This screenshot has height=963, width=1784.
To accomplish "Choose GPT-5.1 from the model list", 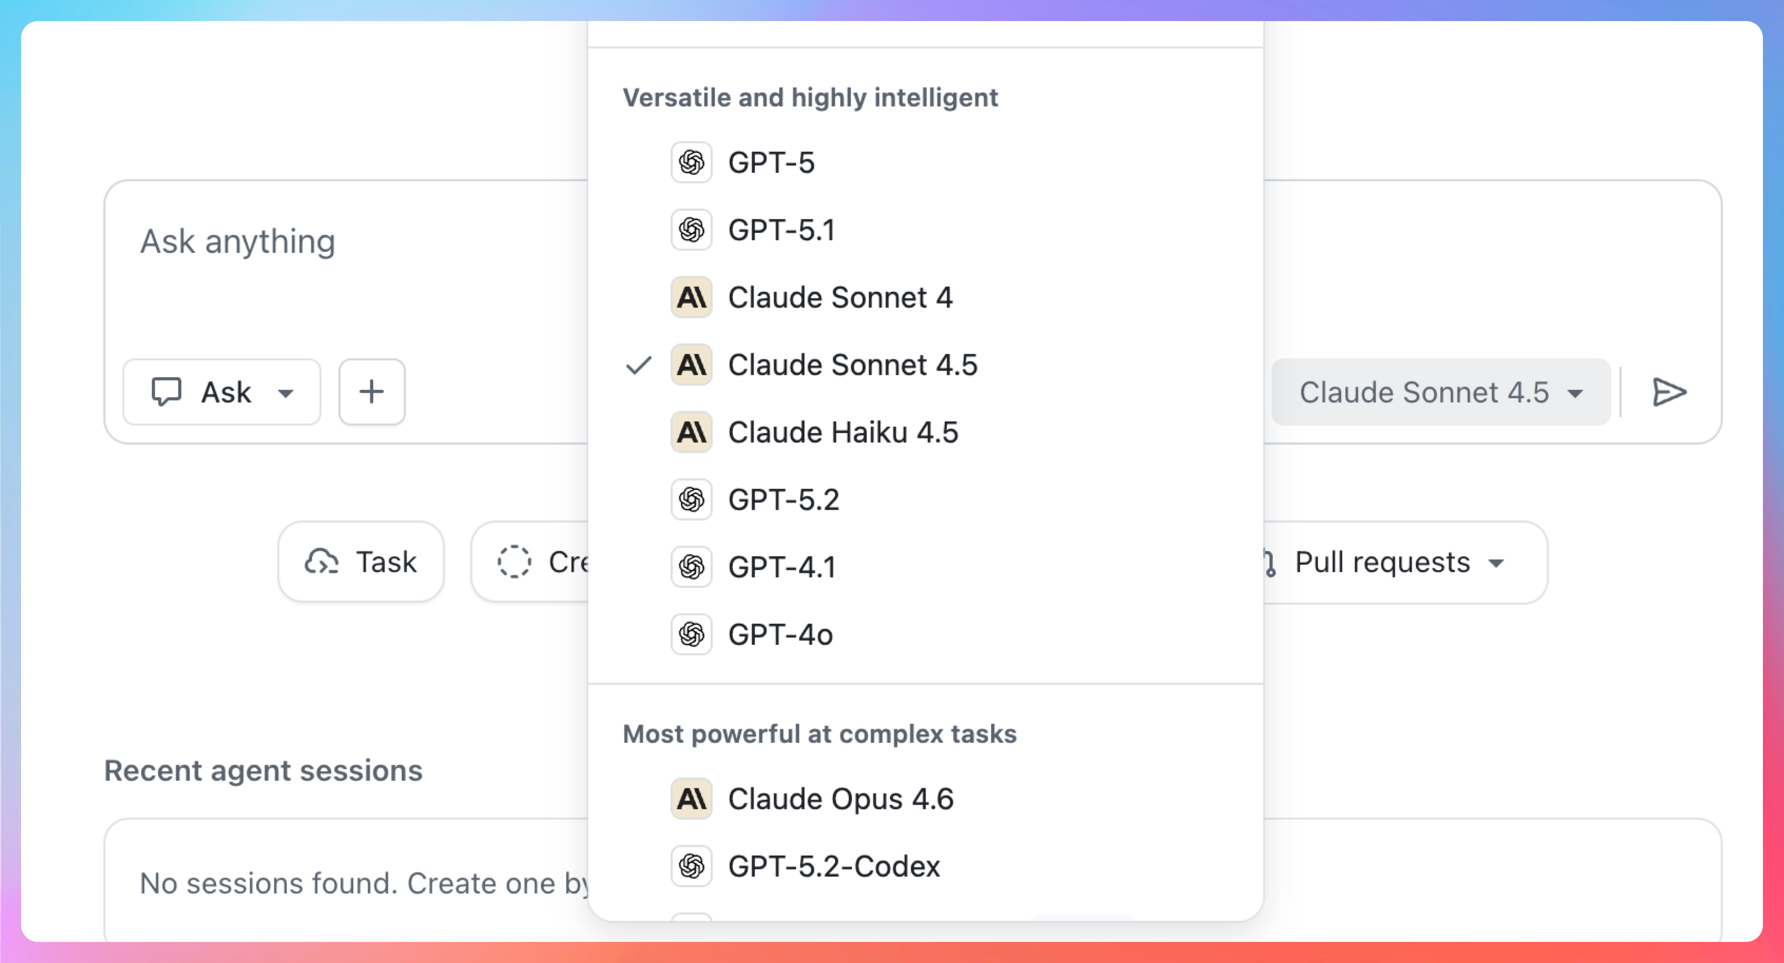I will point(781,230).
